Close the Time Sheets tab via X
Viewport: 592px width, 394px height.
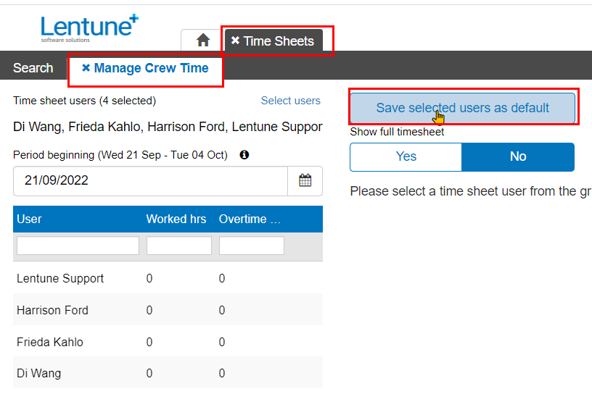[235, 41]
